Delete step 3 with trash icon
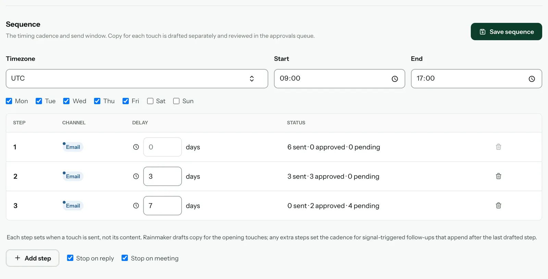The image size is (548, 279). click(x=498, y=206)
